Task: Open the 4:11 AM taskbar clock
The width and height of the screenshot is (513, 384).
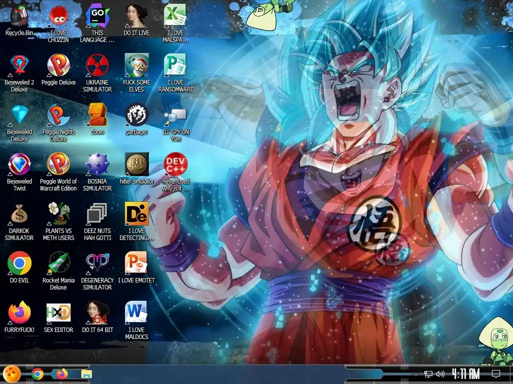Action: [x=465, y=374]
